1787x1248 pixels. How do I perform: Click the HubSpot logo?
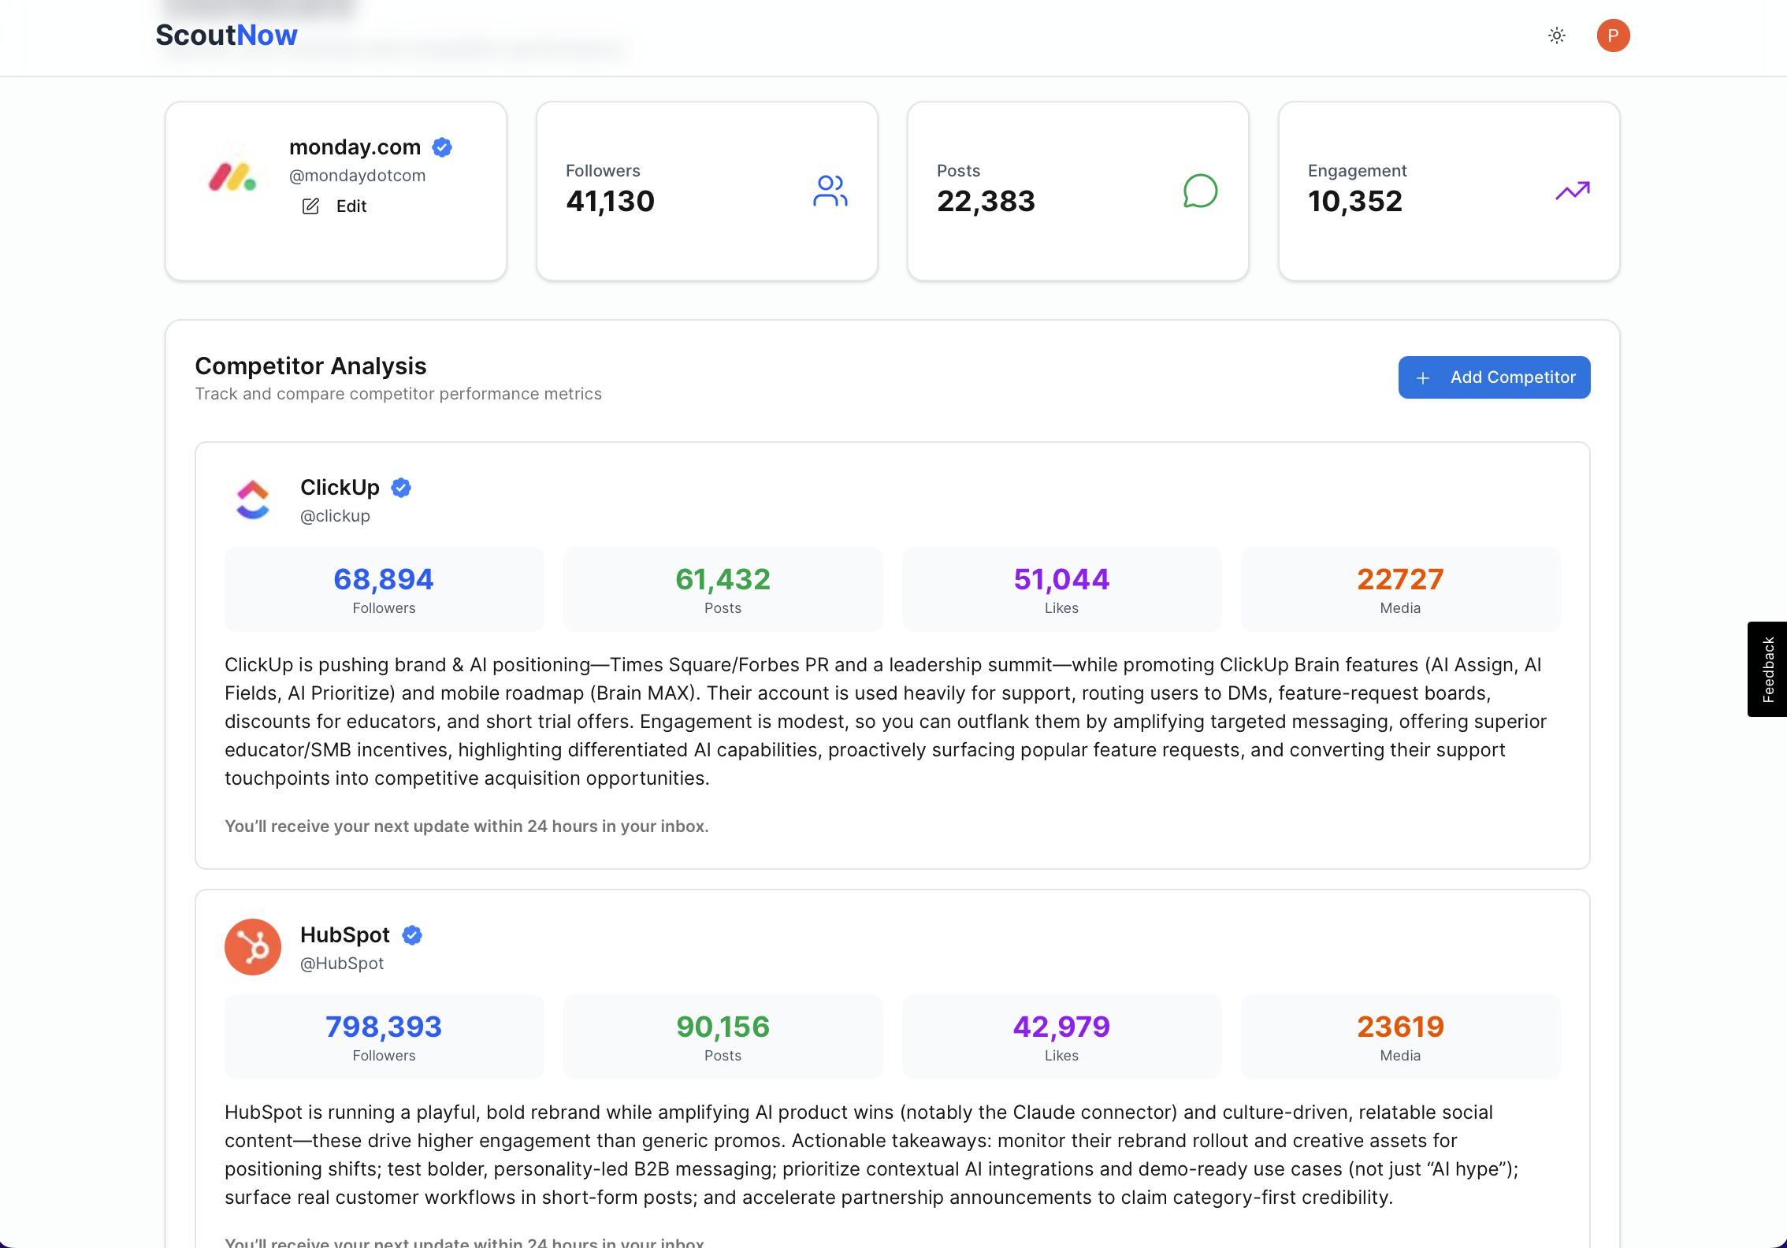253,947
